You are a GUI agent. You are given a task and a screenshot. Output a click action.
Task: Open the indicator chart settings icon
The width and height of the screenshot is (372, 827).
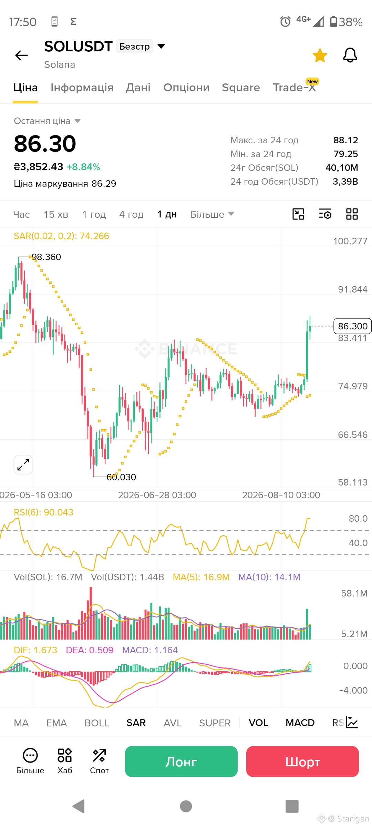(352, 723)
